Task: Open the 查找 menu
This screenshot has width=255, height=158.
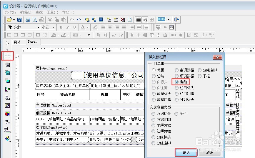Action: [39, 12]
